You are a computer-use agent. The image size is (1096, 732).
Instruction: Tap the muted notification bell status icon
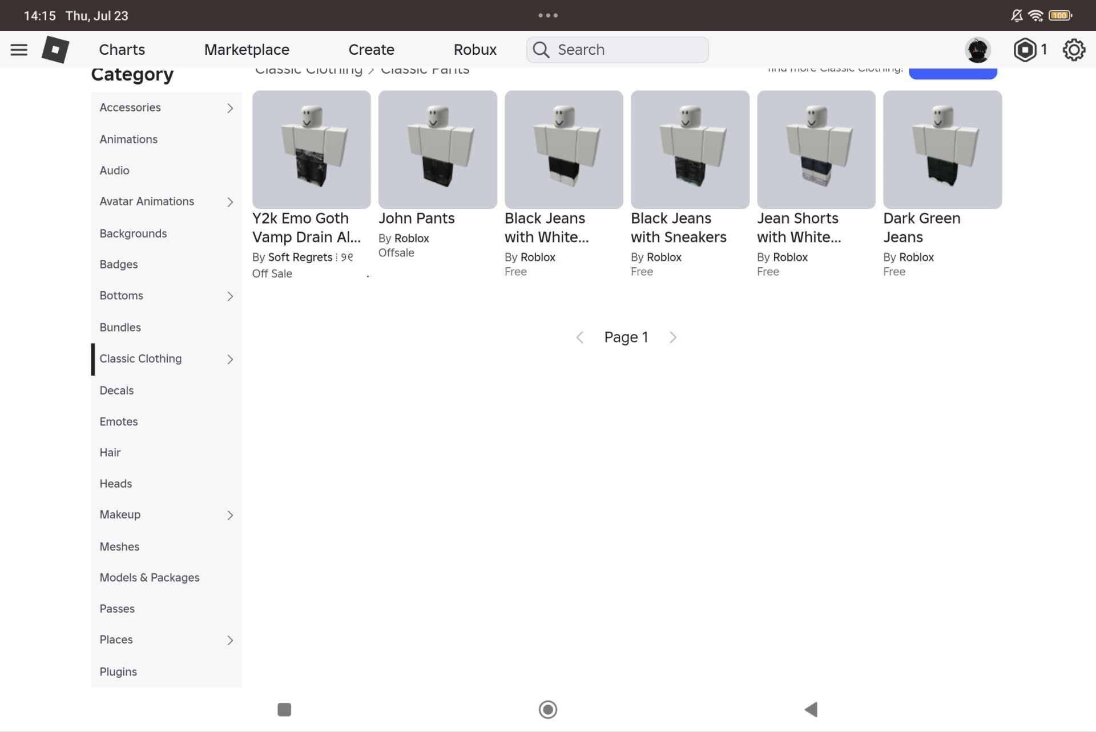tap(1017, 15)
